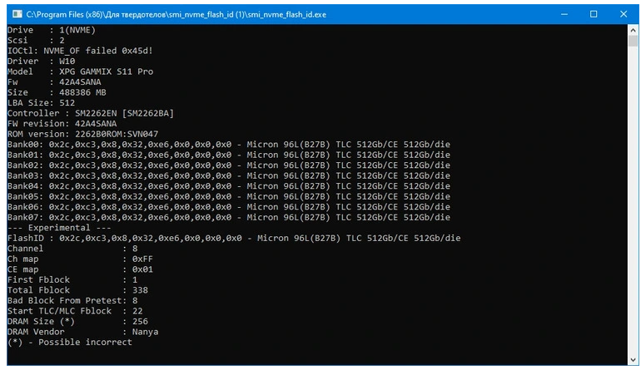Click 'IOCtl: NVME_OF failed 0x45d!' line
This screenshot has width=641, height=370.
[80, 51]
